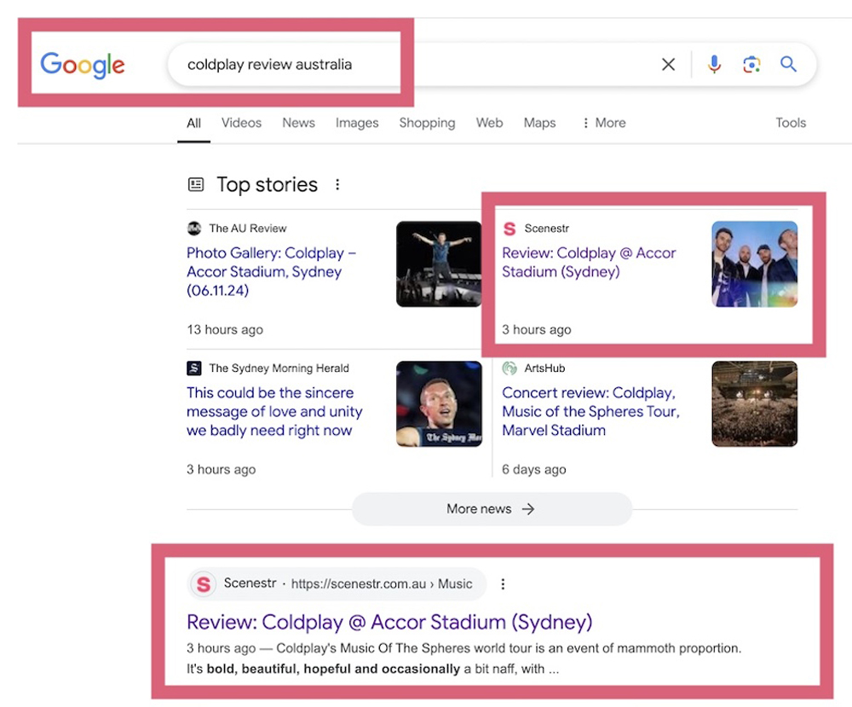Screen dimensions: 852x707
Task: Select the News tab
Action: 298,123
